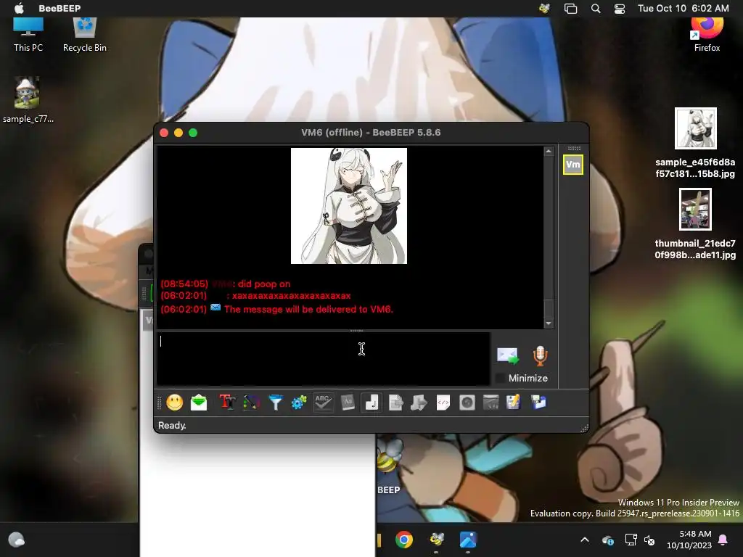Click the bee icon in the menu bar

[x=544, y=8]
